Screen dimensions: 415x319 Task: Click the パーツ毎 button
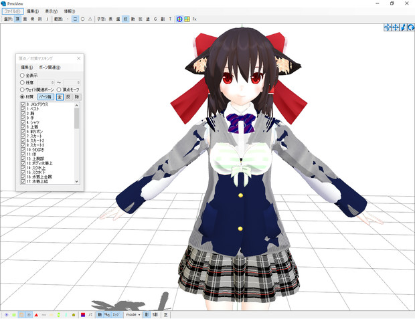pyautogui.click(x=46, y=97)
